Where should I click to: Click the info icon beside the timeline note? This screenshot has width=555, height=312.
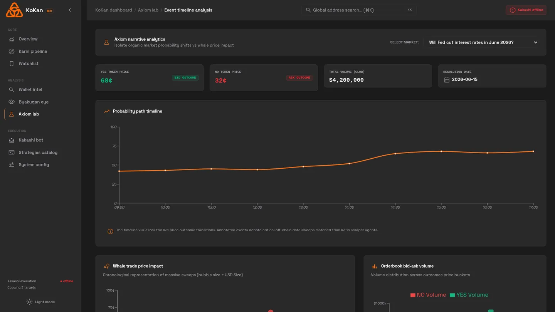pyautogui.click(x=110, y=231)
